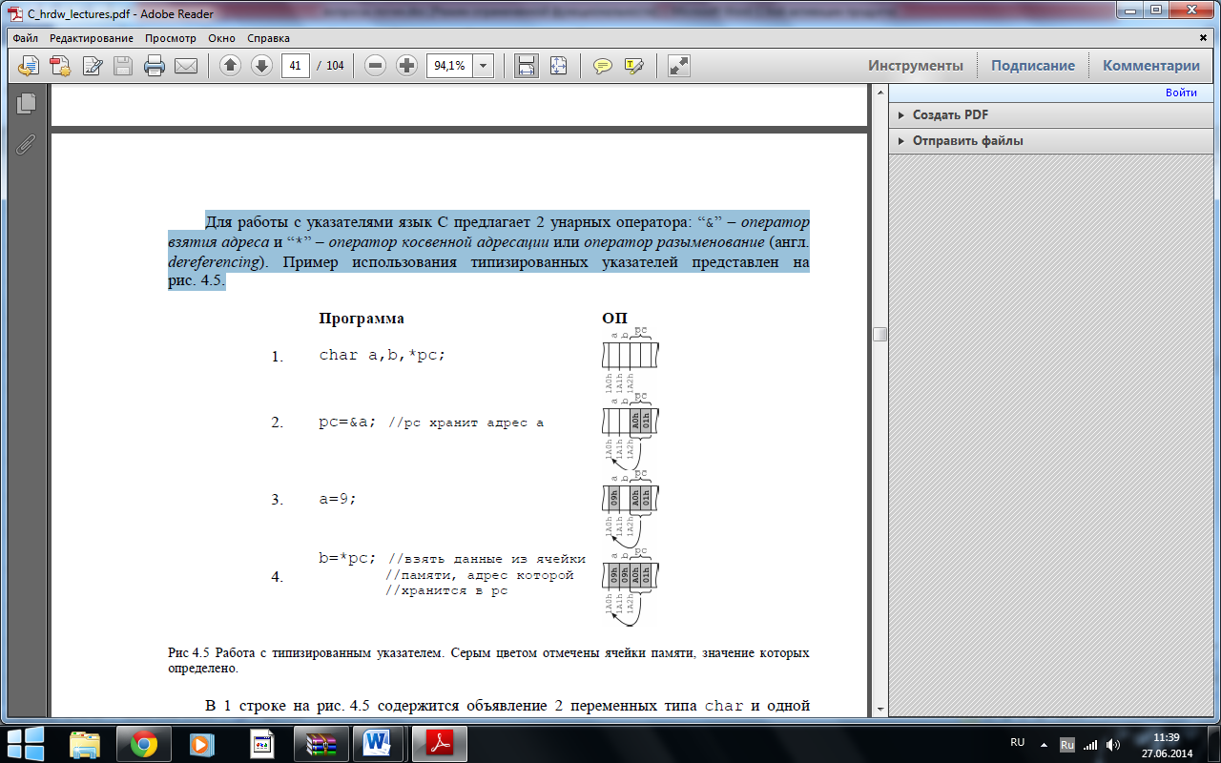The height and width of the screenshot is (763, 1221).
Task: Open the Attachments paperclip panel
Action: click(x=26, y=144)
